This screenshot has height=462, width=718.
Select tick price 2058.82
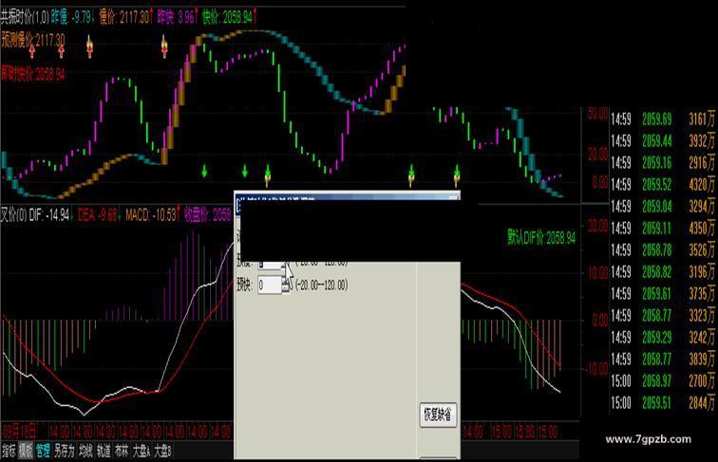point(656,271)
